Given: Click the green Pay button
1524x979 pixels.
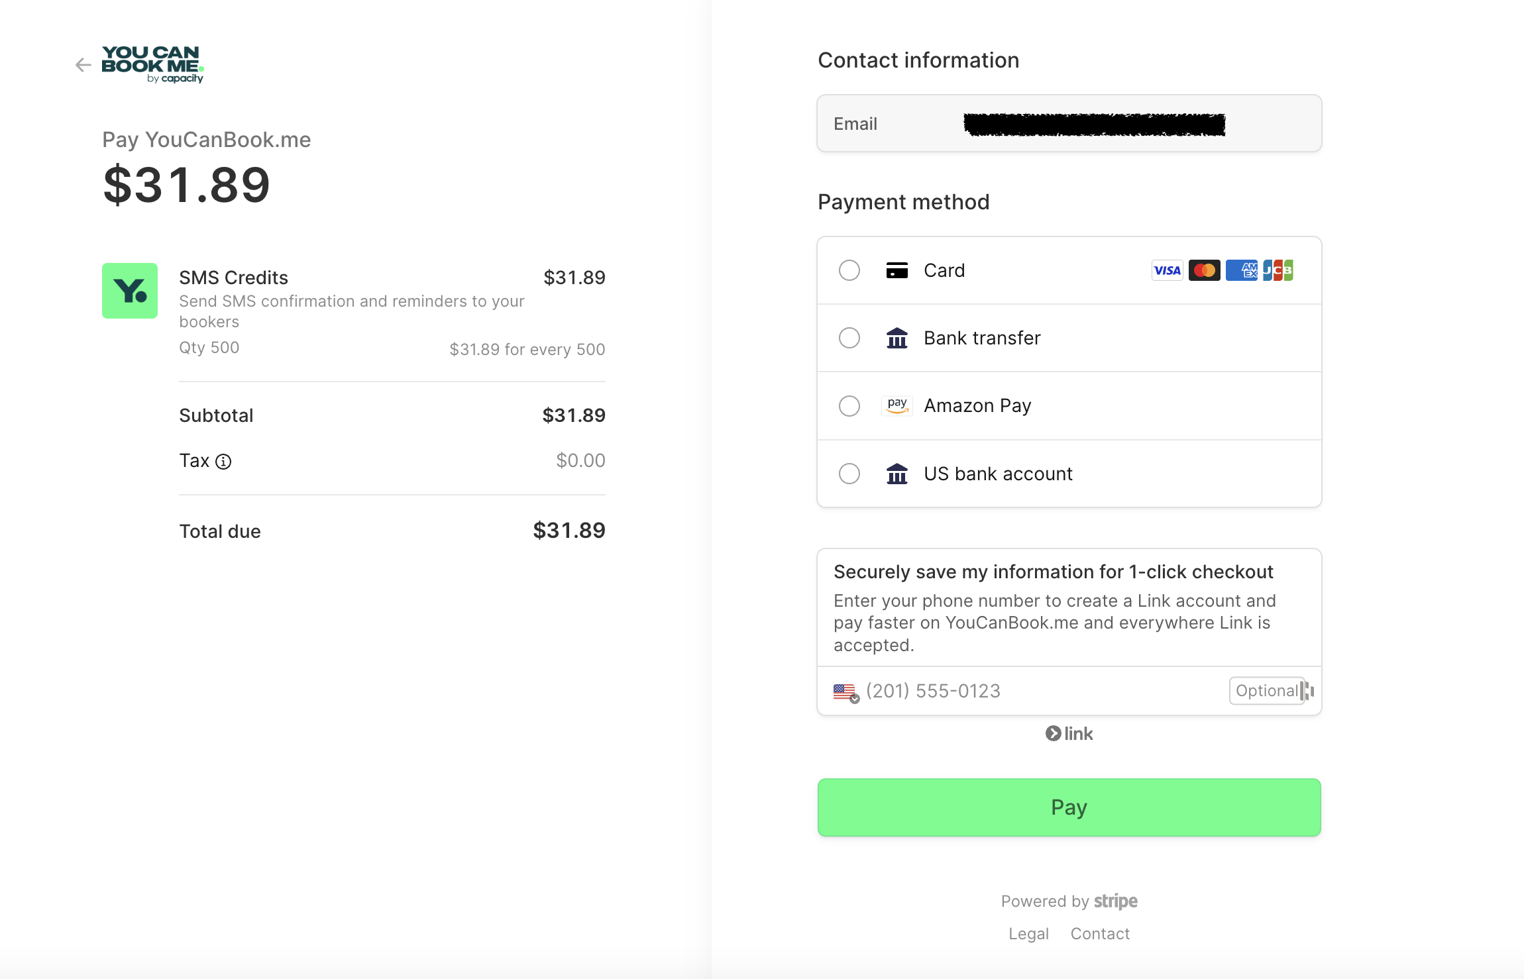Looking at the screenshot, I should pyautogui.click(x=1069, y=807).
